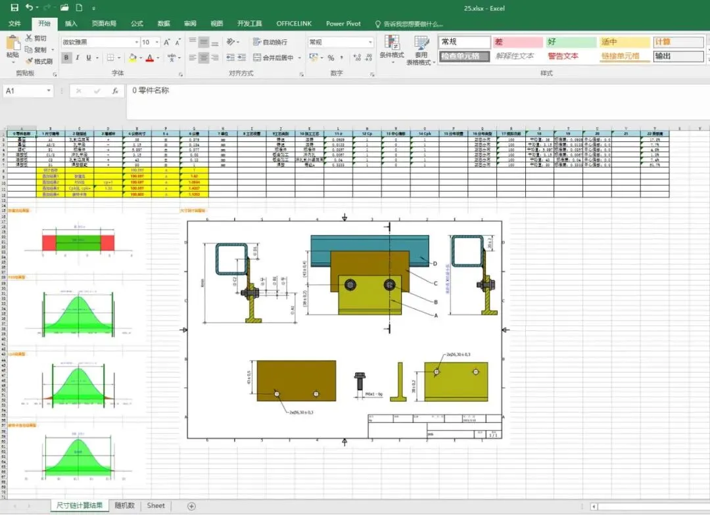The height and width of the screenshot is (515, 710).
Task: Click the 自动换行 wrap text button
Action: pos(270,42)
